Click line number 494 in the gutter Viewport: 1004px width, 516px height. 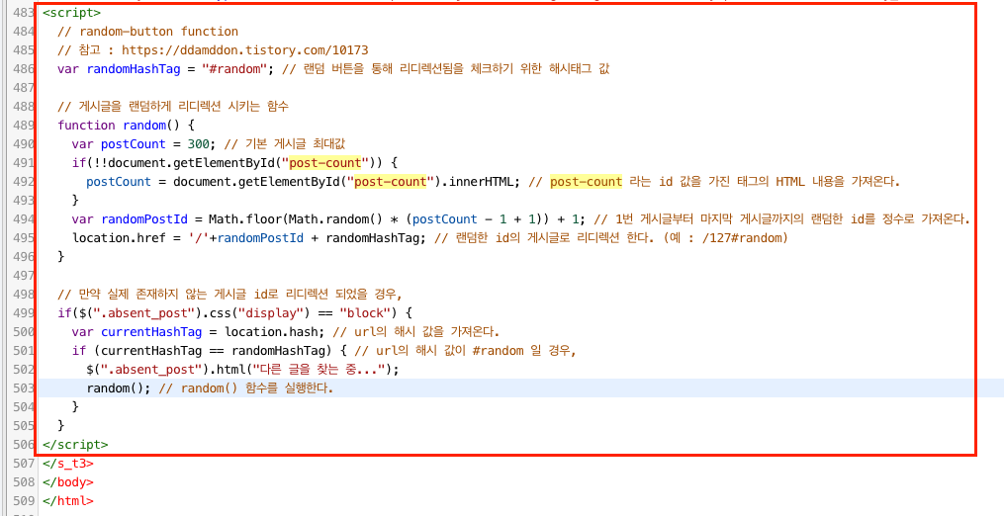[23, 218]
